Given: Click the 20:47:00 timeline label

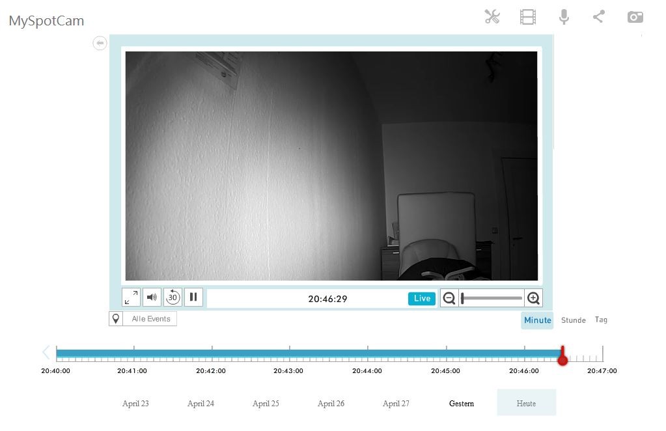Looking at the screenshot, I should [x=602, y=370].
